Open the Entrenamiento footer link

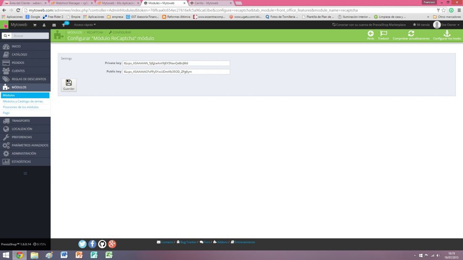tap(243, 242)
